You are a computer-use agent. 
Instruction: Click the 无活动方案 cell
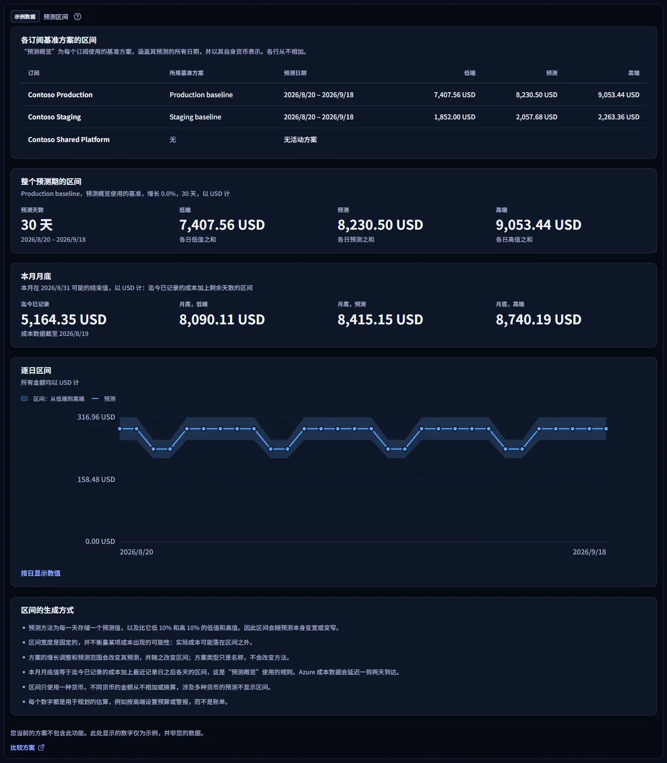[x=300, y=140]
